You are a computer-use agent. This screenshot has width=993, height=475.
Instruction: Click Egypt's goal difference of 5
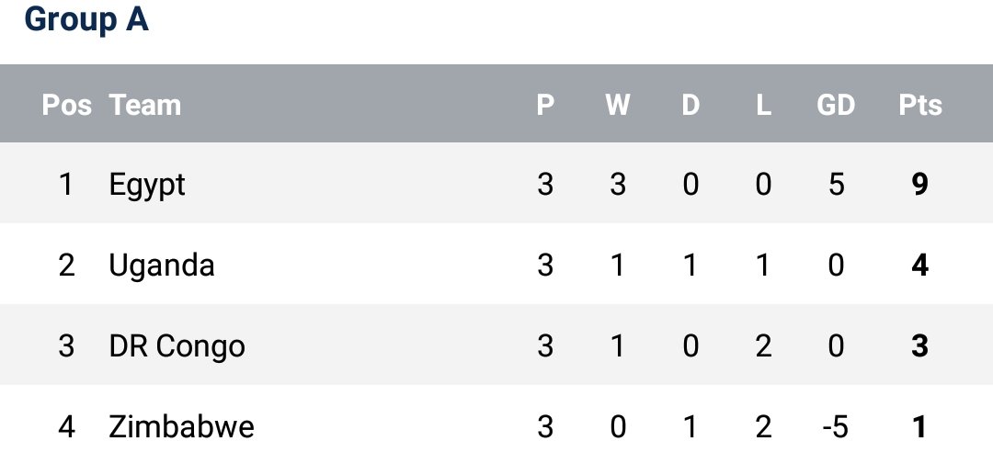click(x=836, y=185)
